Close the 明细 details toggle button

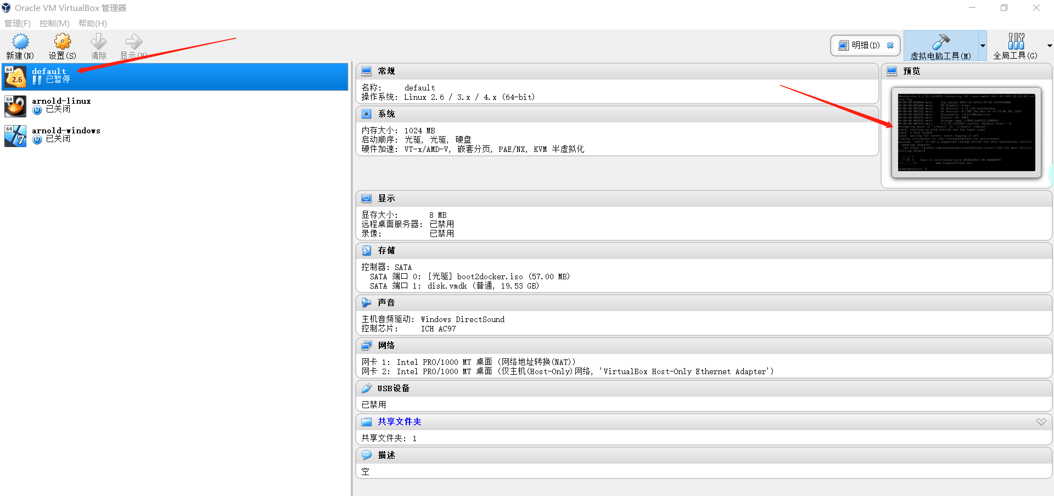coord(890,46)
